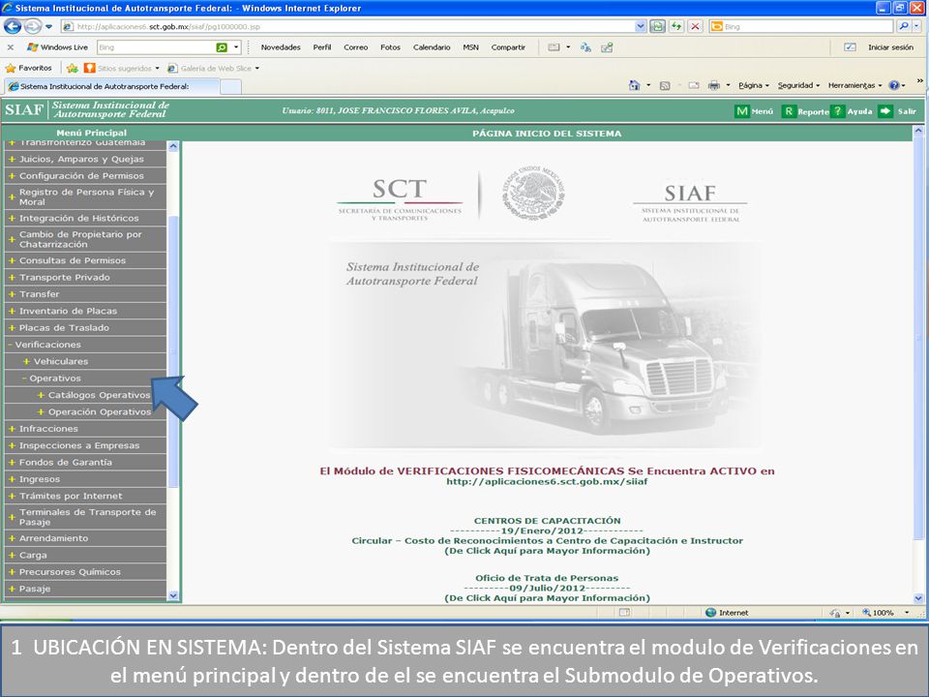Click Compartir in the Windows Live toolbar
The image size is (929, 697).
508,47
